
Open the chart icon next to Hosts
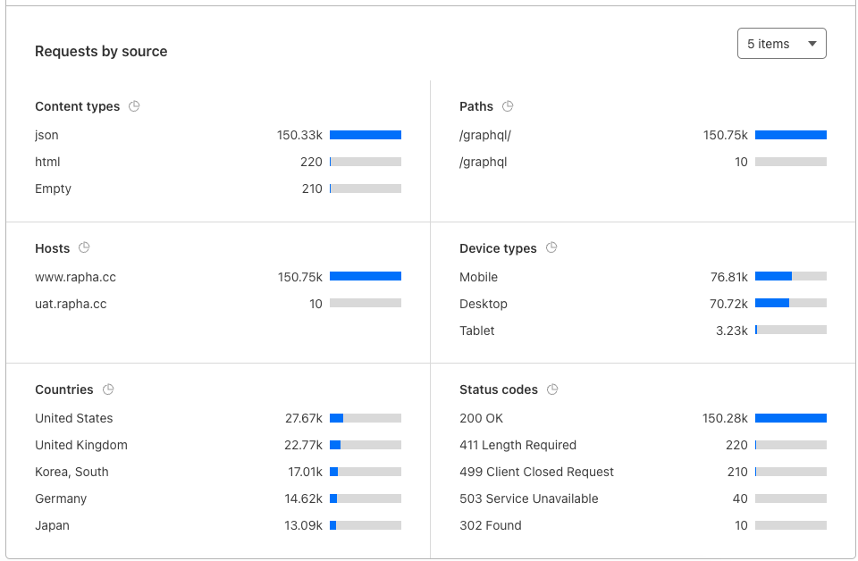84,247
